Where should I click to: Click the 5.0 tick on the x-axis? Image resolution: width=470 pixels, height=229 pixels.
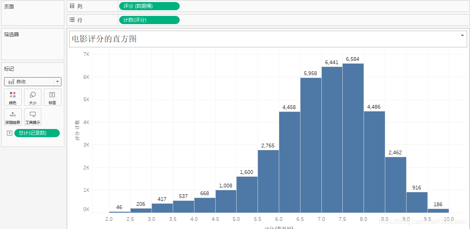coord(236,219)
